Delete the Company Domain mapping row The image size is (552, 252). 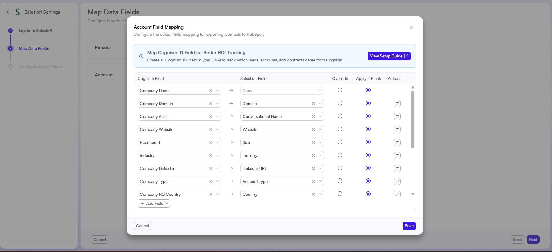397,104
